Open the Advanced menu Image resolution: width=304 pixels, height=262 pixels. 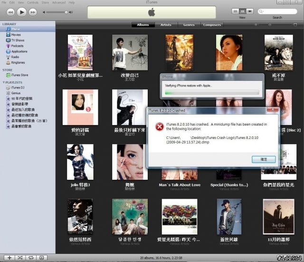pos(59,2)
